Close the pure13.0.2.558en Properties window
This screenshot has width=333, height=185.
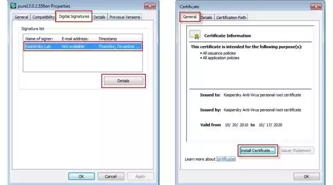coord(150,6)
